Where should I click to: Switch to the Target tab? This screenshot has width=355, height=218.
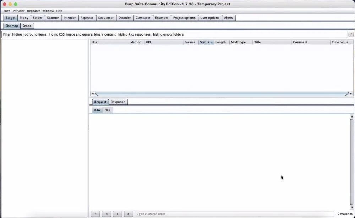[x=10, y=18]
